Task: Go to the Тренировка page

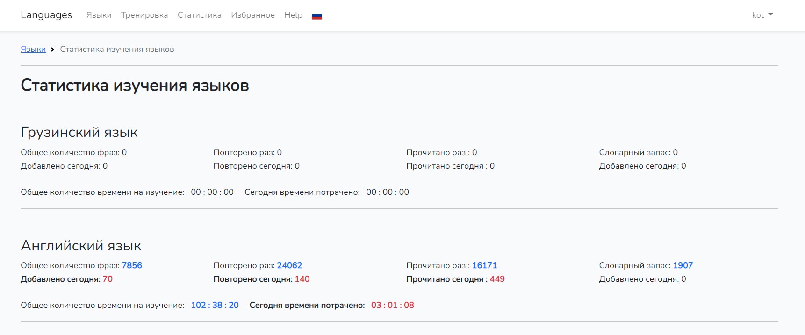Action: point(144,15)
